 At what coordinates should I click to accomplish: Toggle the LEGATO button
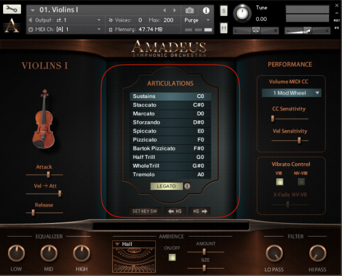click(x=166, y=186)
